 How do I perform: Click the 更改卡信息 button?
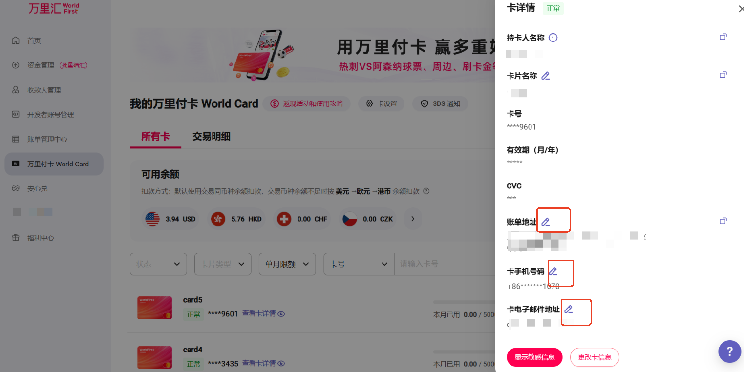coord(595,357)
